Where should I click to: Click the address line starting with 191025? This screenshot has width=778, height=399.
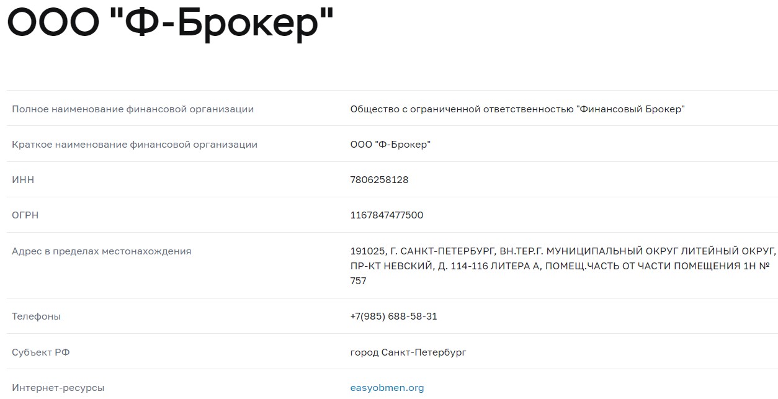click(x=563, y=251)
